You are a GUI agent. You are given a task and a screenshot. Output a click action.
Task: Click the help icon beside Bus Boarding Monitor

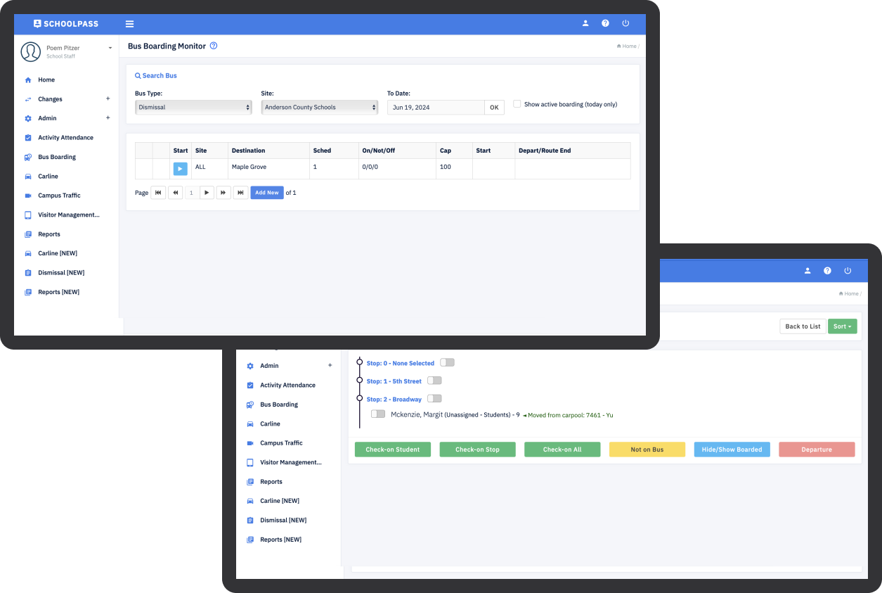tap(214, 46)
